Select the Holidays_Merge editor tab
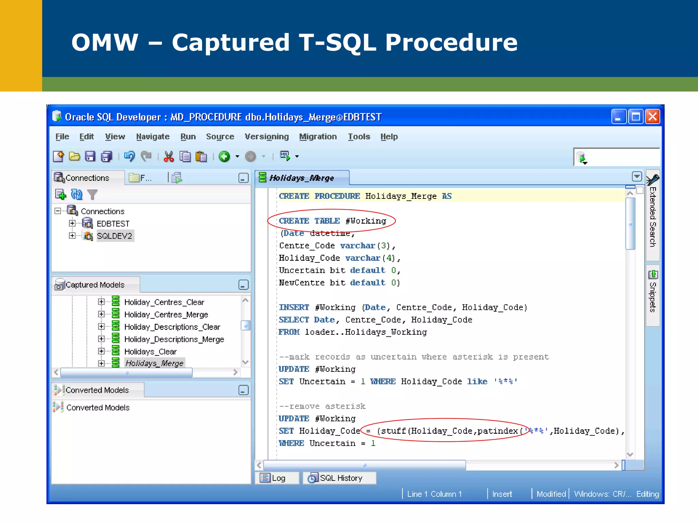 coord(302,178)
